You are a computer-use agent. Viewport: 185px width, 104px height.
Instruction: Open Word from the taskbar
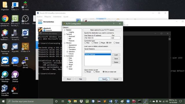coord(110,101)
